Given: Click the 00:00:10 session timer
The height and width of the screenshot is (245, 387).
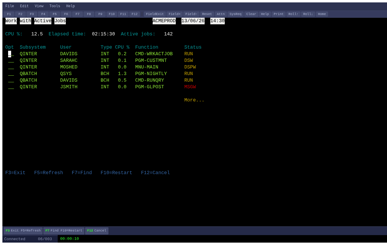Looking at the screenshot, I should tap(69, 239).
